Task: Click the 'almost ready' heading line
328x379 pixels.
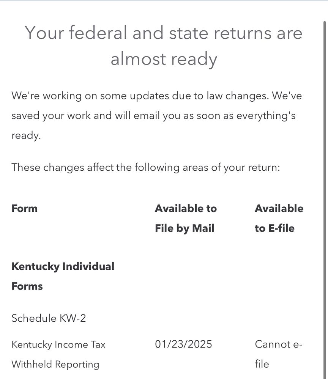Action: [x=164, y=59]
